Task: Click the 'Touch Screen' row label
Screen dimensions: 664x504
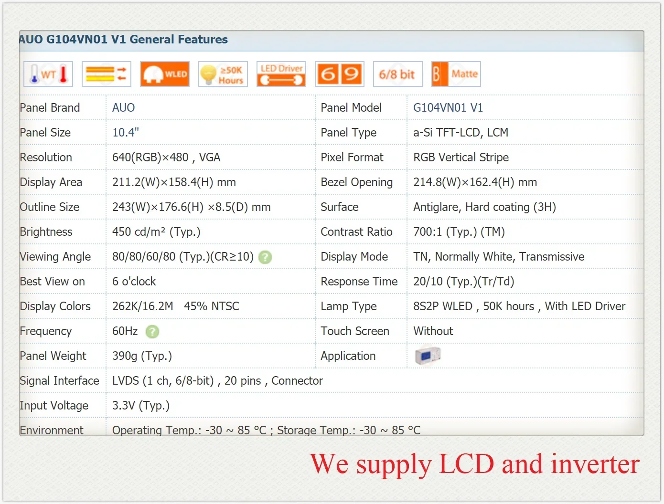Action: (355, 331)
